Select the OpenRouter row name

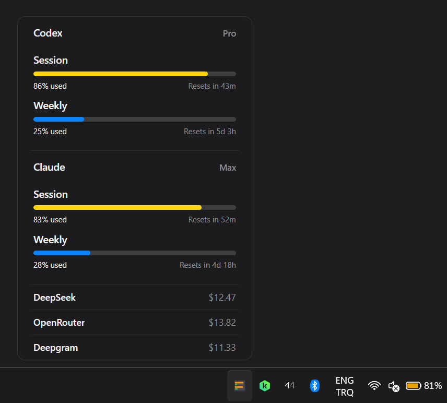point(59,323)
